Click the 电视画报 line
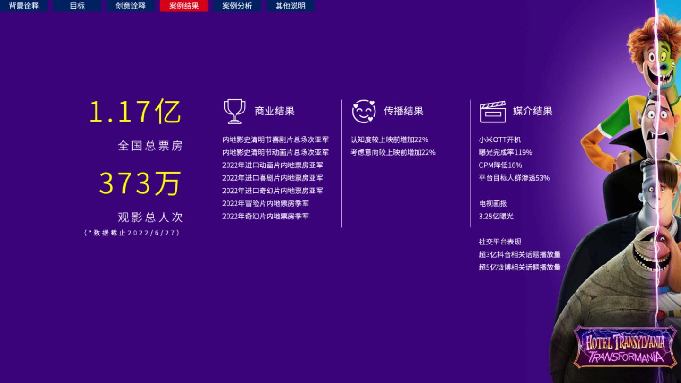681x383 pixels. point(493,204)
